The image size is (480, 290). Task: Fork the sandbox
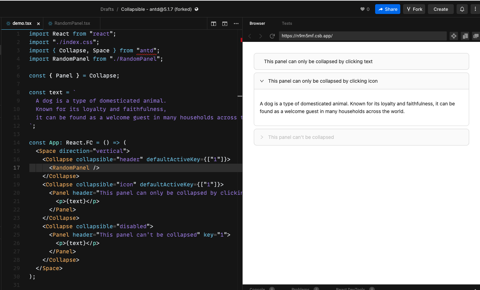414,9
